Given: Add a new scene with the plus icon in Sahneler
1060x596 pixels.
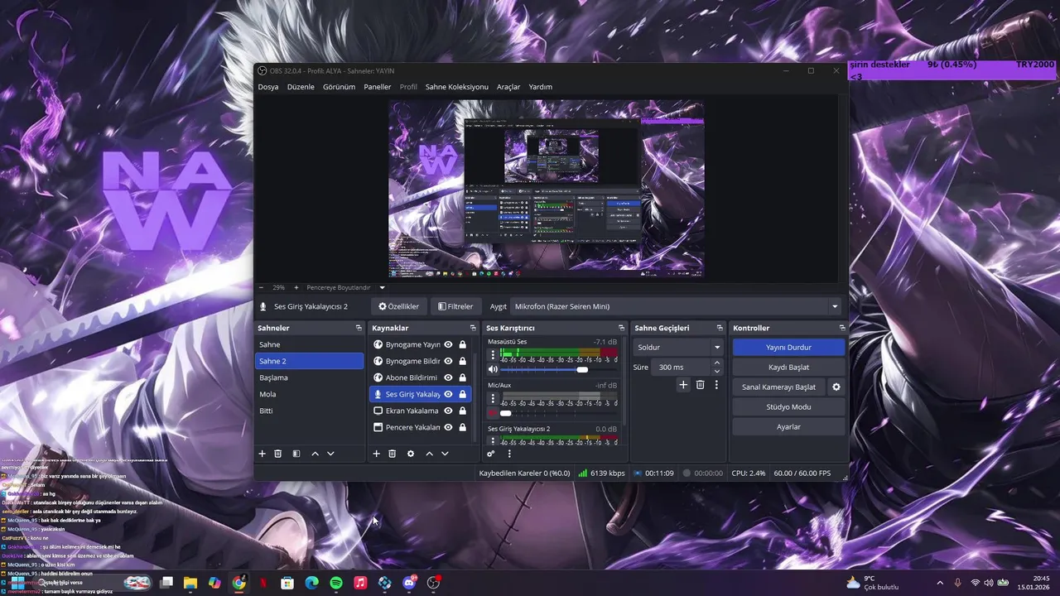Looking at the screenshot, I should click(263, 454).
